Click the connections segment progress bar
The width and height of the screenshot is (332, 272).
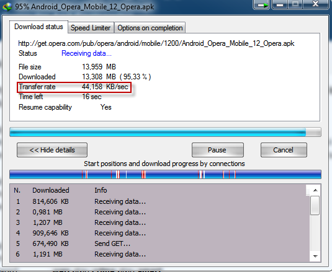click(x=165, y=174)
